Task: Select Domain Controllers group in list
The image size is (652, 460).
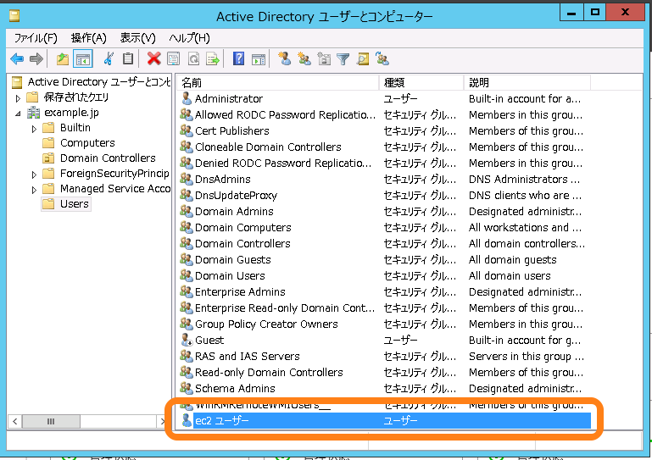Action: coord(385,243)
